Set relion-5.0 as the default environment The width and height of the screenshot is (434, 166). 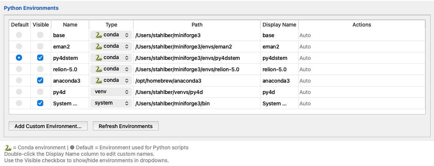point(19,69)
